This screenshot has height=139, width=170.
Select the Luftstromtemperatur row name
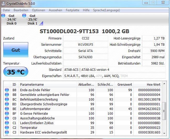(x=35, y=109)
